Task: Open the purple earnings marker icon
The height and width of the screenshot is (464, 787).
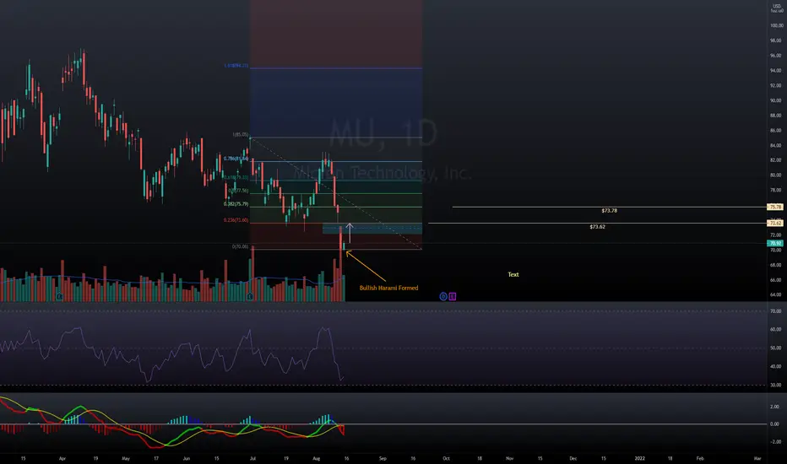Action: coord(453,296)
